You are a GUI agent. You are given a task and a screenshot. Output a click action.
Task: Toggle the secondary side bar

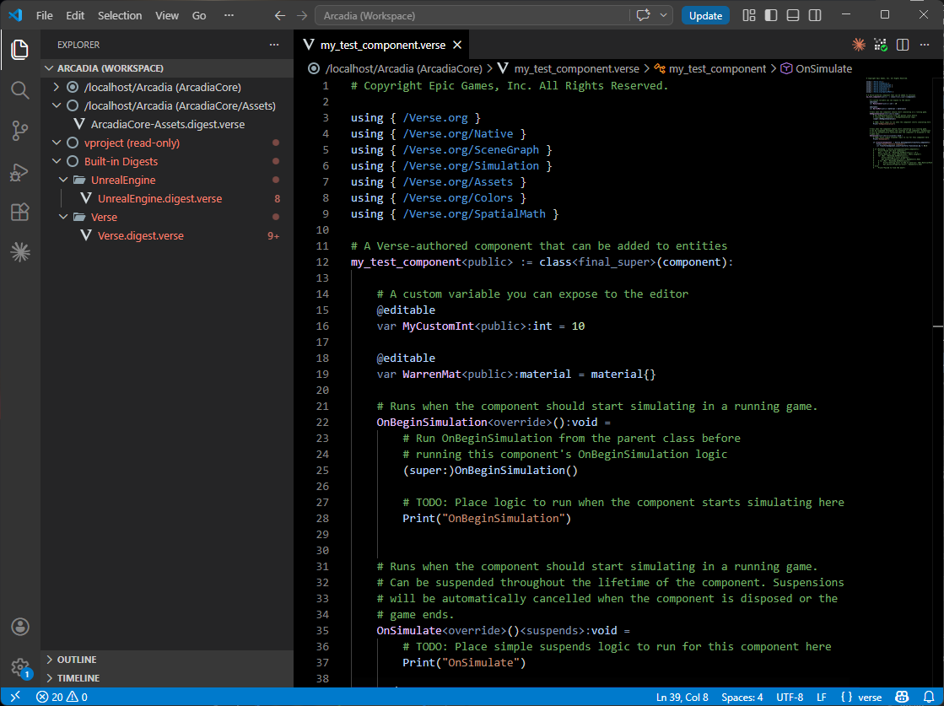(x=815, y=16)
